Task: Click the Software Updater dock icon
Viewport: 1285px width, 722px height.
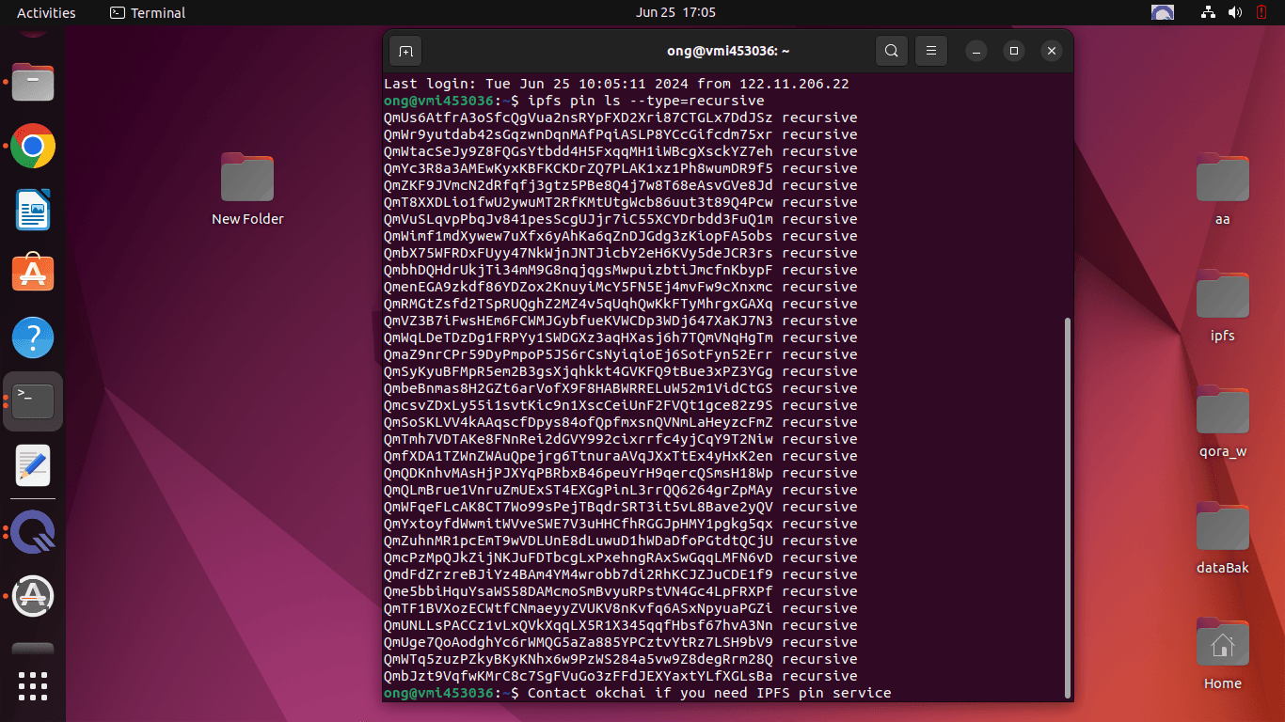Action: coord(33,596)
